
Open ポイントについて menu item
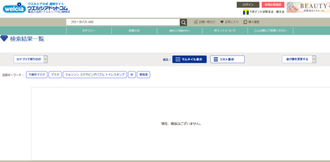coord(225,31)
